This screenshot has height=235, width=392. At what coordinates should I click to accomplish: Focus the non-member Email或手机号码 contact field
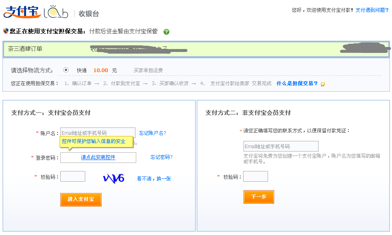[281, 146]
